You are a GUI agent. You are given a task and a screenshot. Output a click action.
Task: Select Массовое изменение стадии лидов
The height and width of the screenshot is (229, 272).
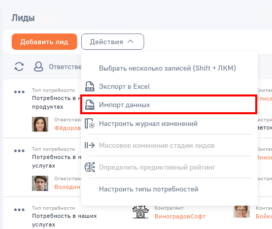(x=157, y=145)
